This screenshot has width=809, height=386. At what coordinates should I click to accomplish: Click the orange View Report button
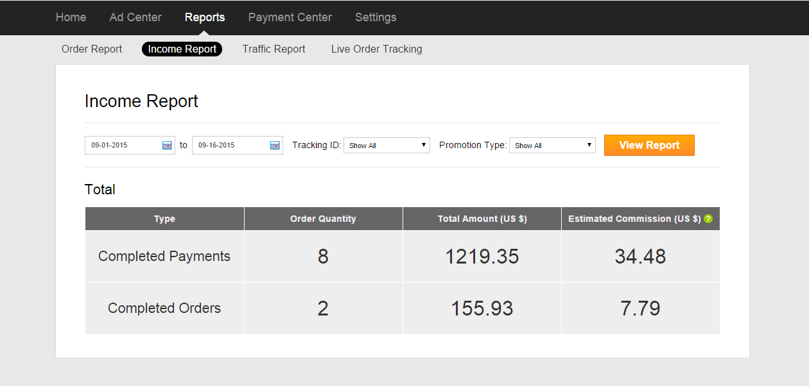[x=649, y=145]
